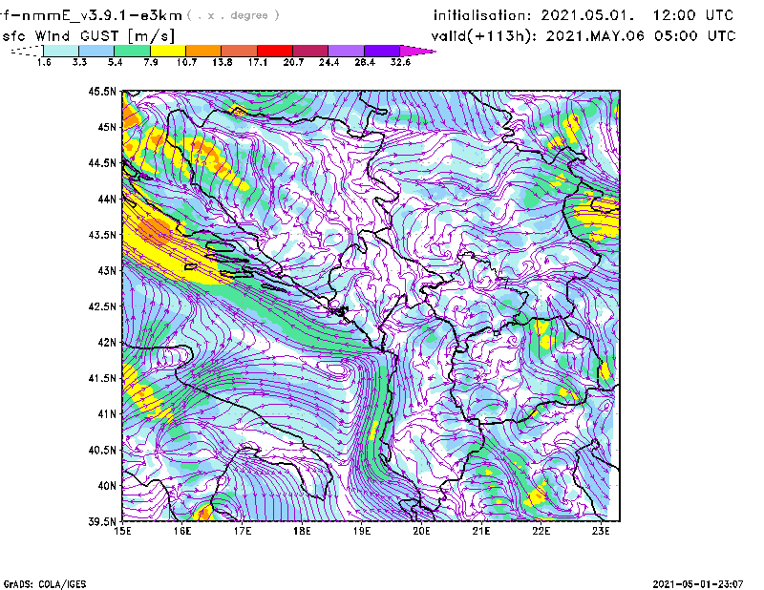Viewport: 764px width, 590px height.
Task: Click the legend value "3.3"
Action: tap(79, 62)
